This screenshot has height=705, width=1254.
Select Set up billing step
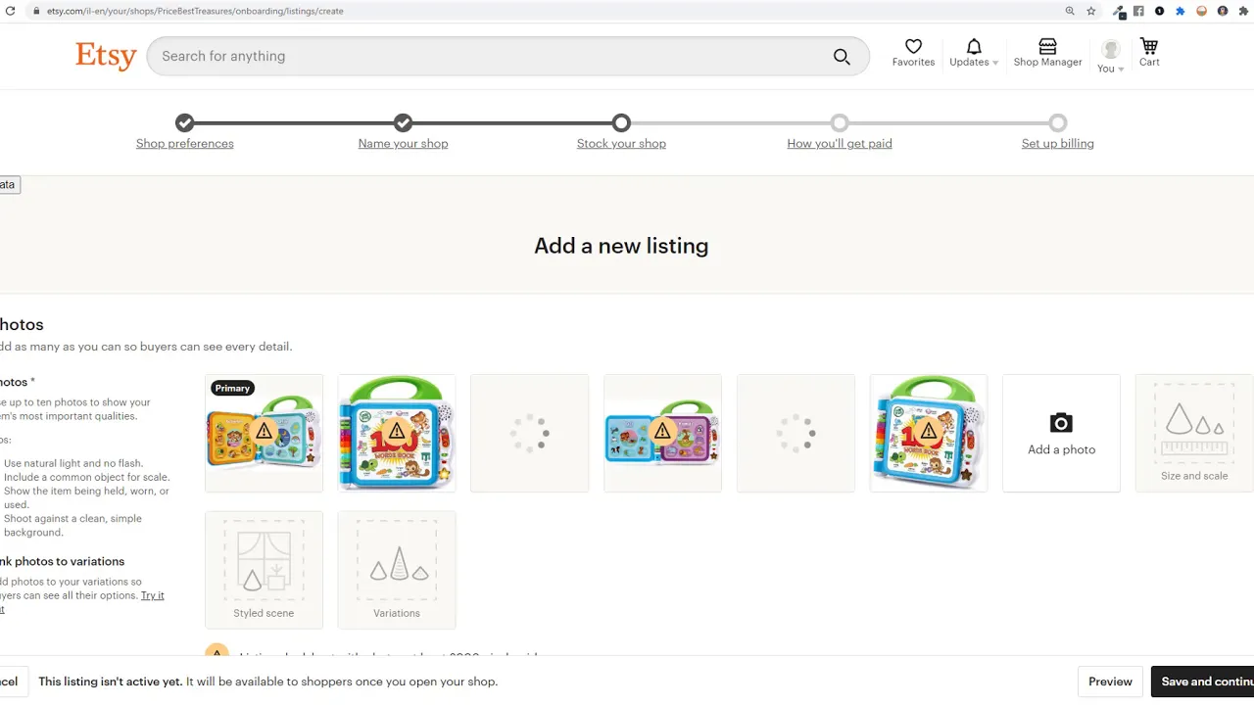[x=1058, y=143]
